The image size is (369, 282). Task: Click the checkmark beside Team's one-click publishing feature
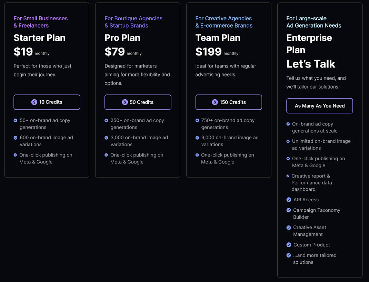pyautogui.click(x=197, y=155)
